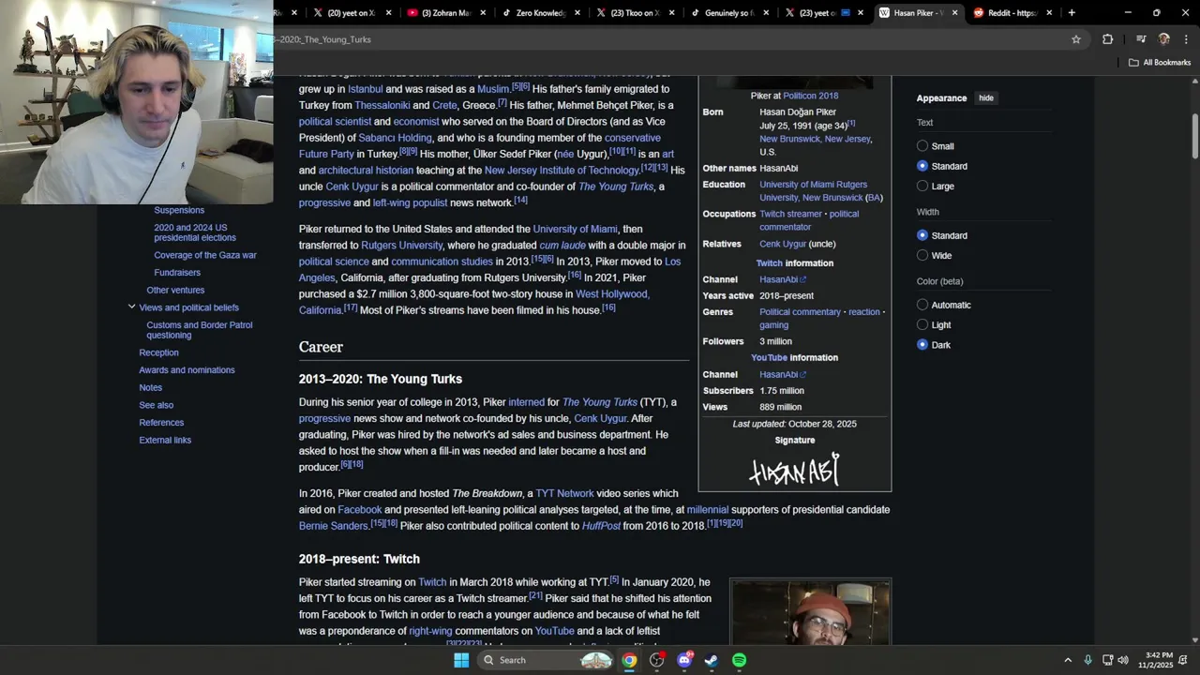Click the Windows taskbar Search box

(544, 660)
